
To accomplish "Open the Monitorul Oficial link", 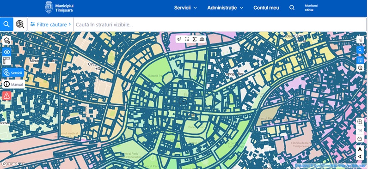I will [311, 8].
